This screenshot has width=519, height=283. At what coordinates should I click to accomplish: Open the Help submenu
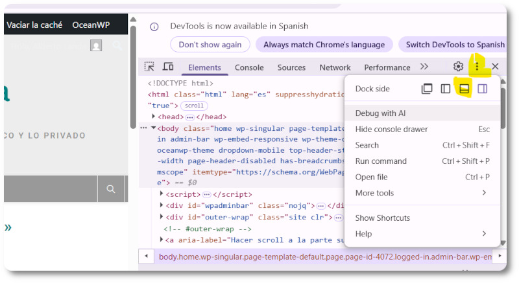pos(422,234)
